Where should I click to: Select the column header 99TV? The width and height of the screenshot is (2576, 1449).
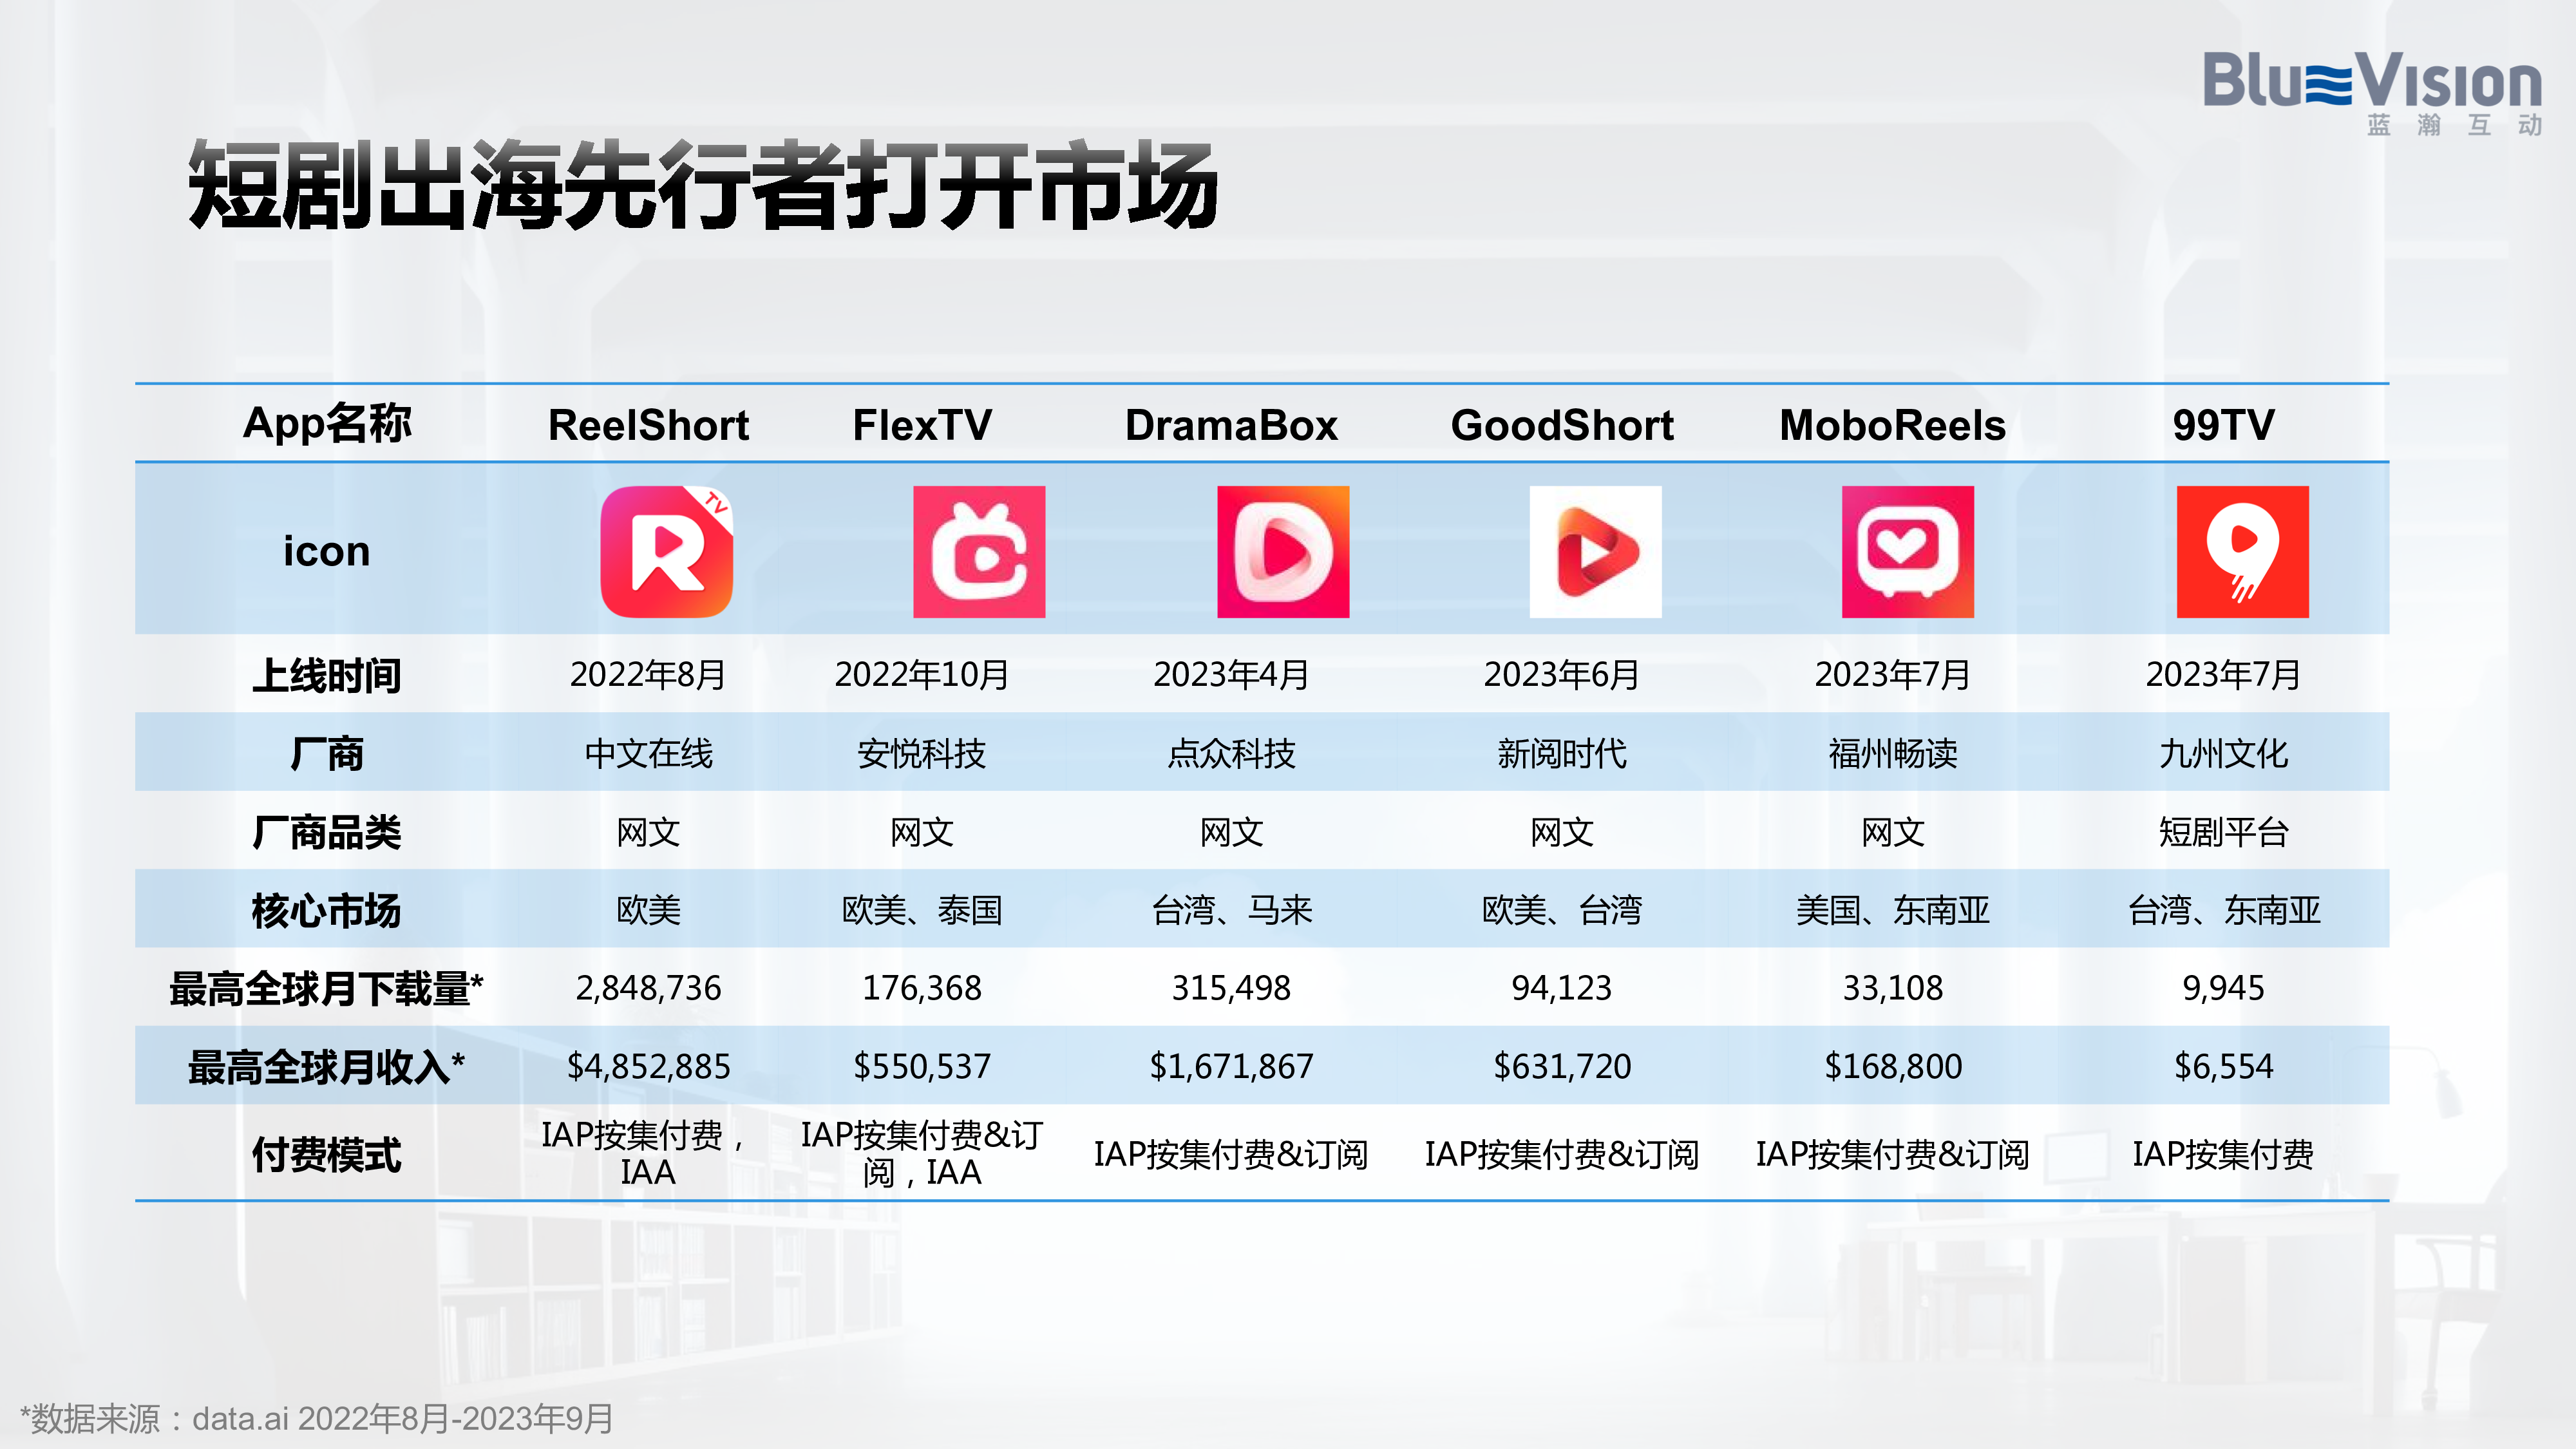pos(2223,425)
